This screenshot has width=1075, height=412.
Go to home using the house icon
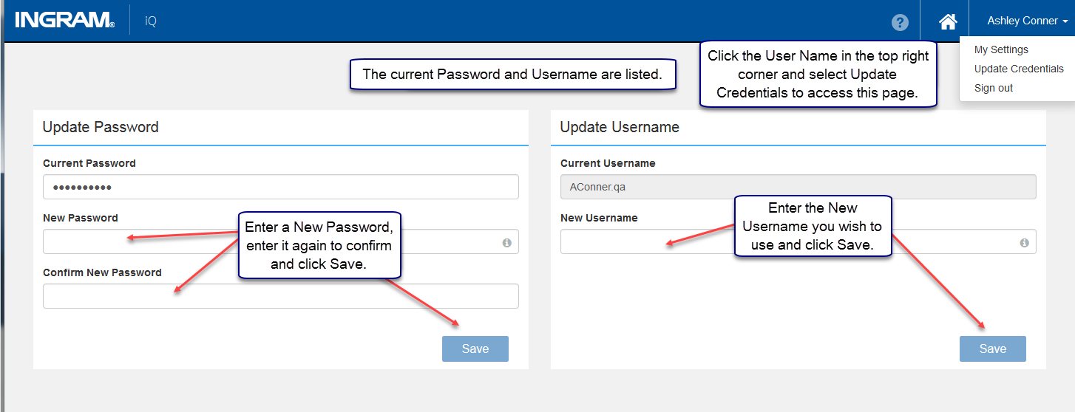click(948, 21)
